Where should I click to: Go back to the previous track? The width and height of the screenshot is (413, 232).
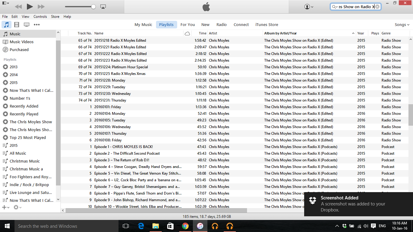point(18,6)
